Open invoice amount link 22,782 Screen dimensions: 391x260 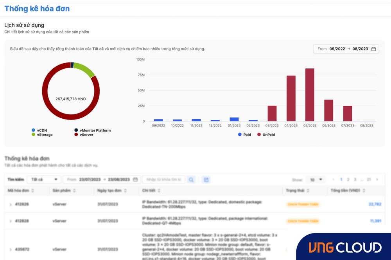(x=375, y=204)
